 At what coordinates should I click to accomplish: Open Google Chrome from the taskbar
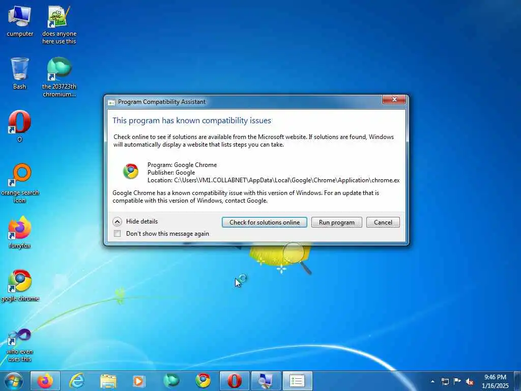pos(202,381)
